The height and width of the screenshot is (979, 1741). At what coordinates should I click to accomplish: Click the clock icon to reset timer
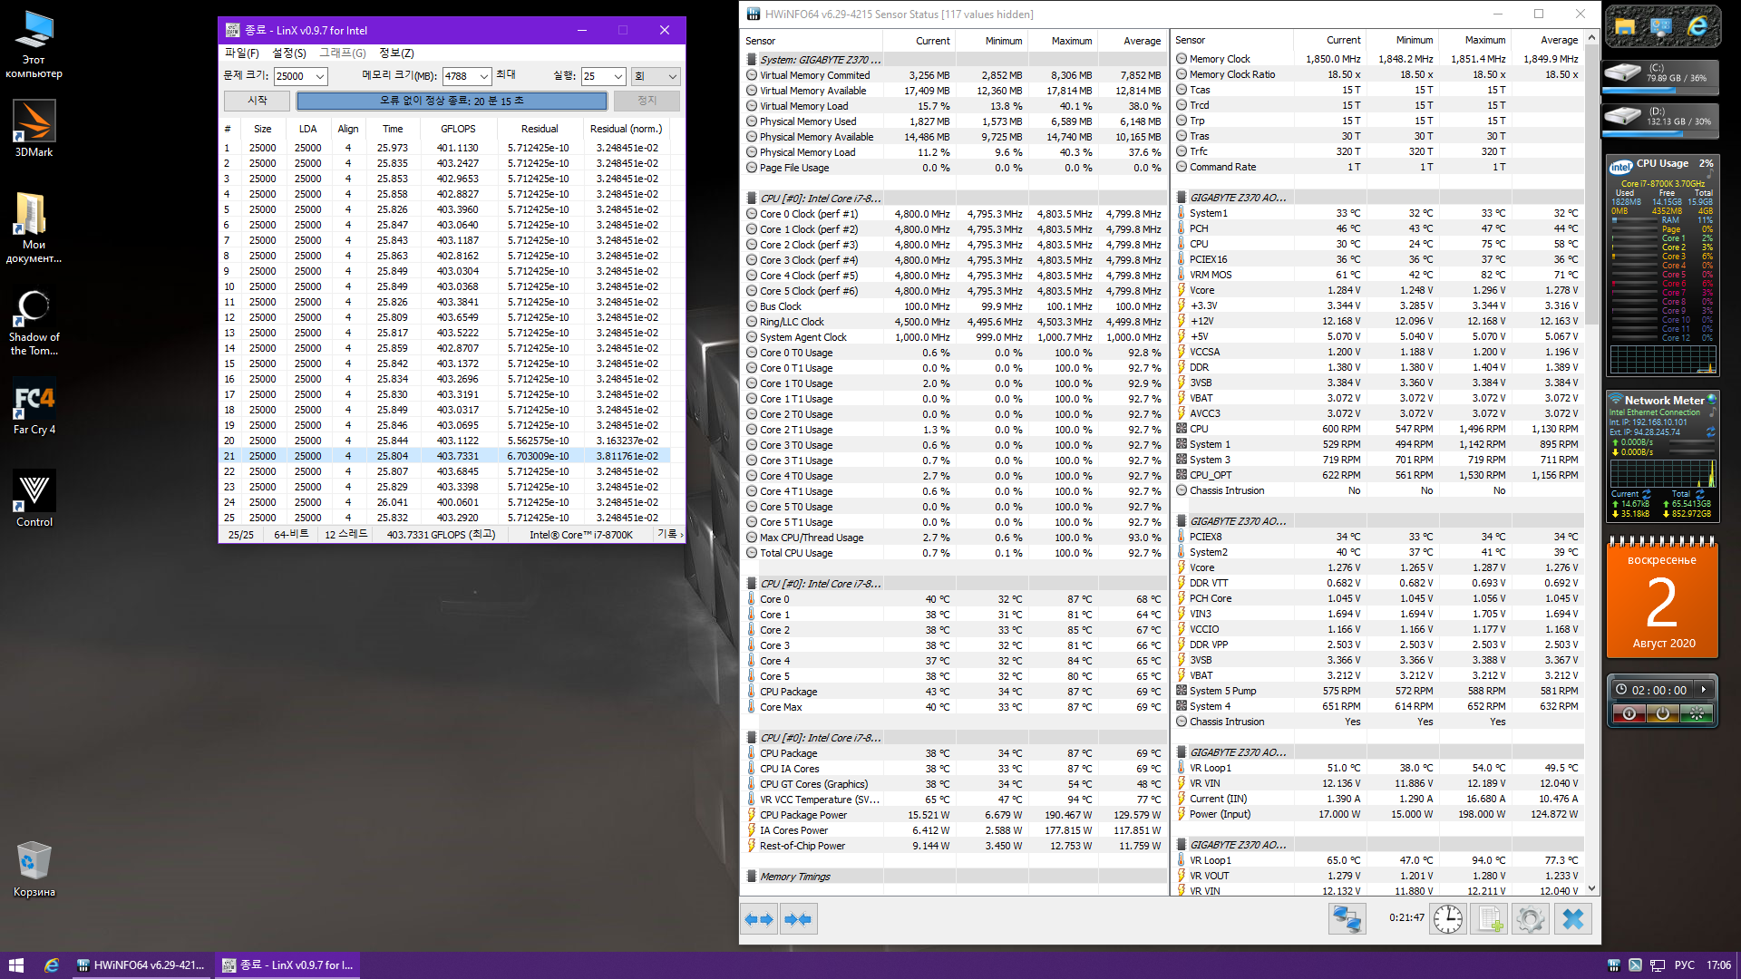pyautogui.click(x=1448, y=919)
